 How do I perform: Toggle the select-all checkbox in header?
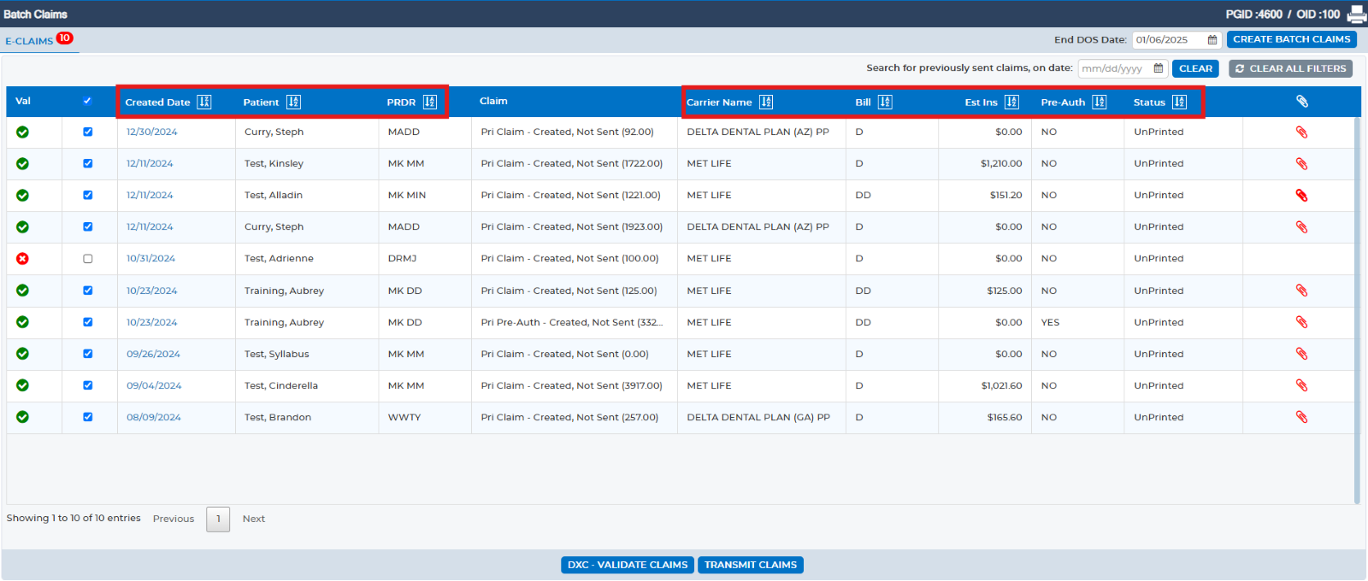(87, 101)
